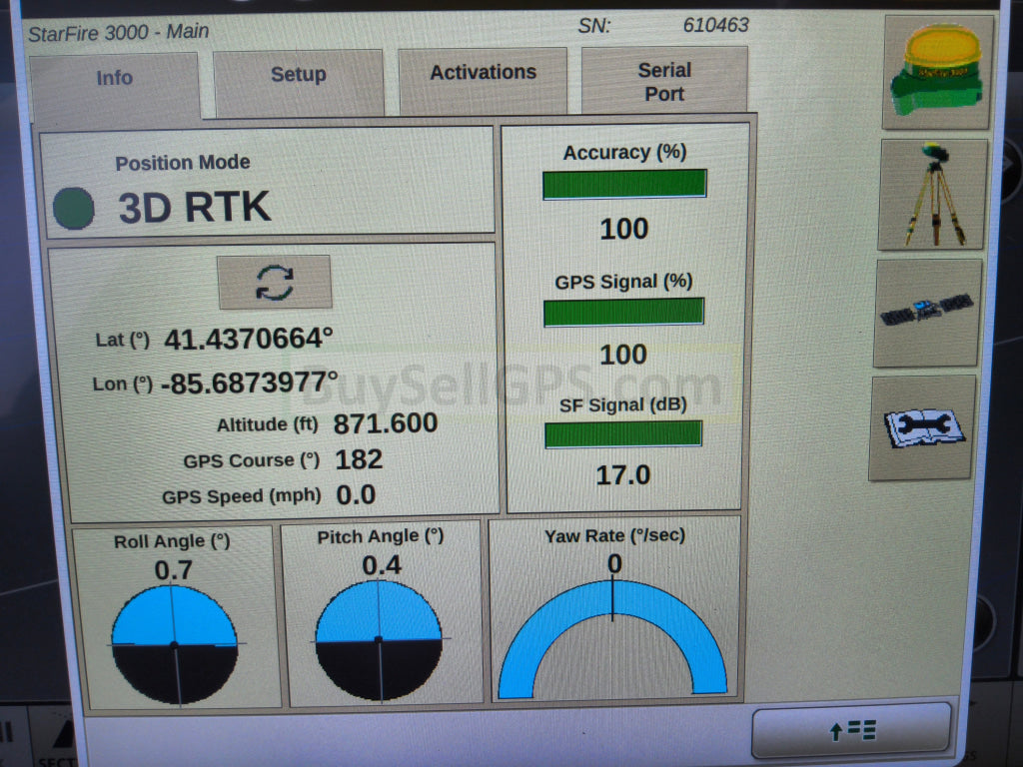
Task: Click the Pitch Angle horizon gauge
Action: pyautogui.click(x=379, y=640)
